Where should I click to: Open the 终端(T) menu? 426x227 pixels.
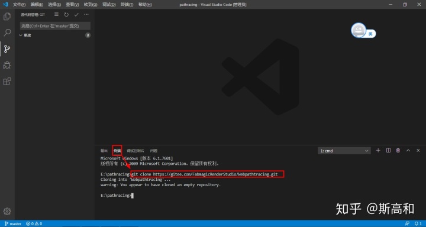(x=127, y=5)
